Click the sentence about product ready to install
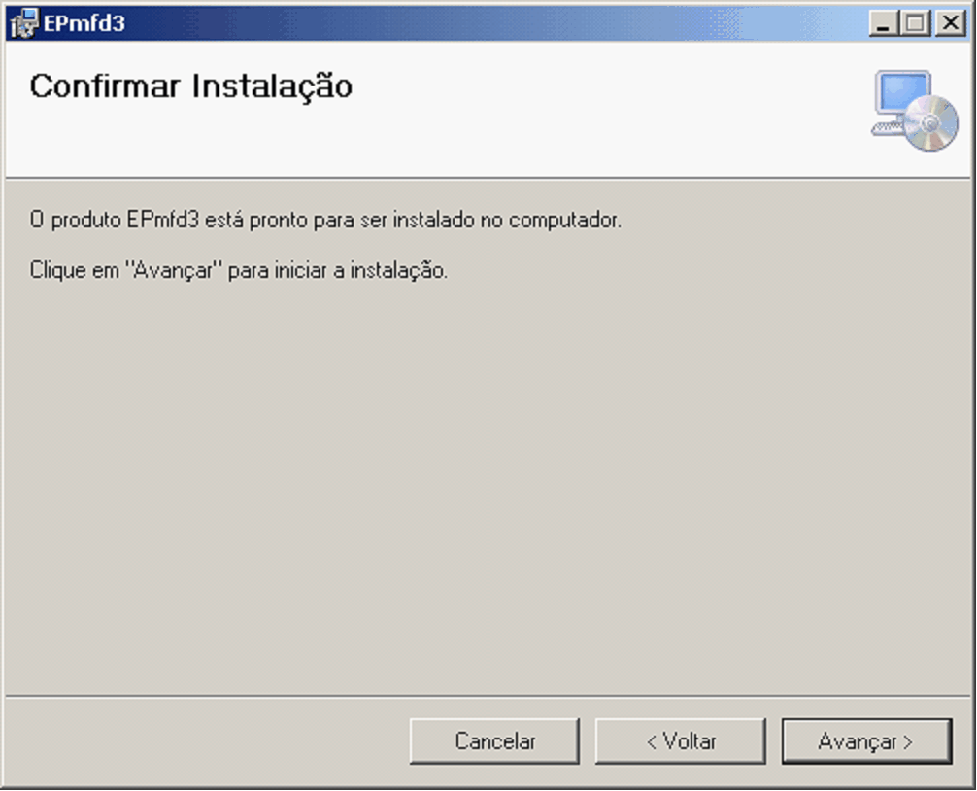The width and height of the screenshot is (977, 791). [x=325, y=220]
